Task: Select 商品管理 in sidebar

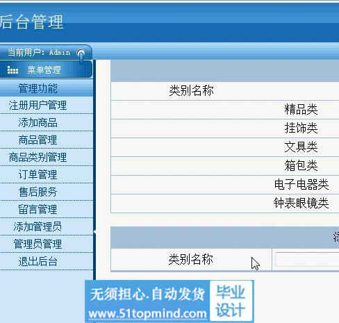Action: click(x=38, y=140)
